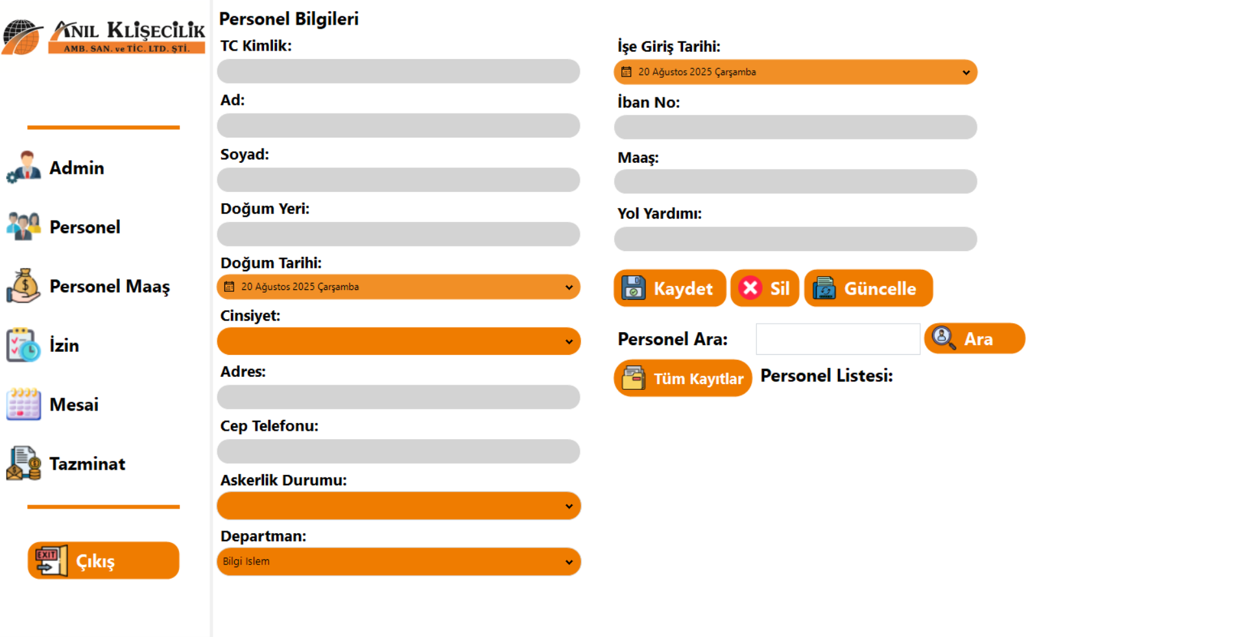Open the Cinsiyet dropdown

coord(398,341)
